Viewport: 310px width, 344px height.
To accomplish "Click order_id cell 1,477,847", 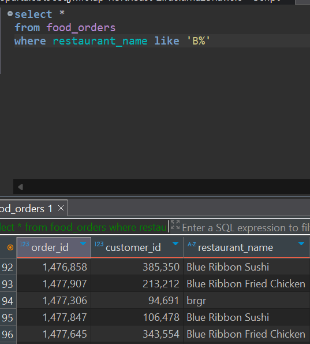I will click(54, 317).
